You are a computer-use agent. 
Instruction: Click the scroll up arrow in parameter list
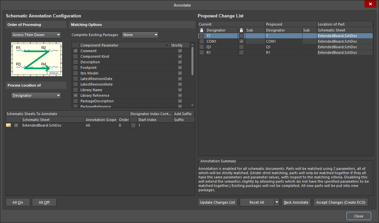(x=192, y=45)
